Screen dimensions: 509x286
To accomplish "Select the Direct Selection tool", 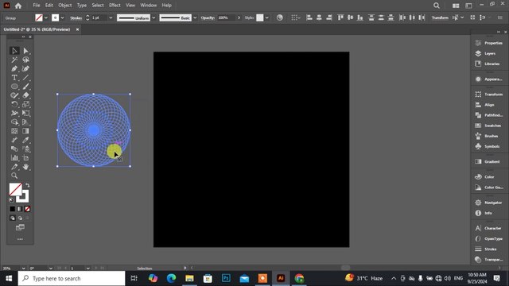I will point(26,51).
